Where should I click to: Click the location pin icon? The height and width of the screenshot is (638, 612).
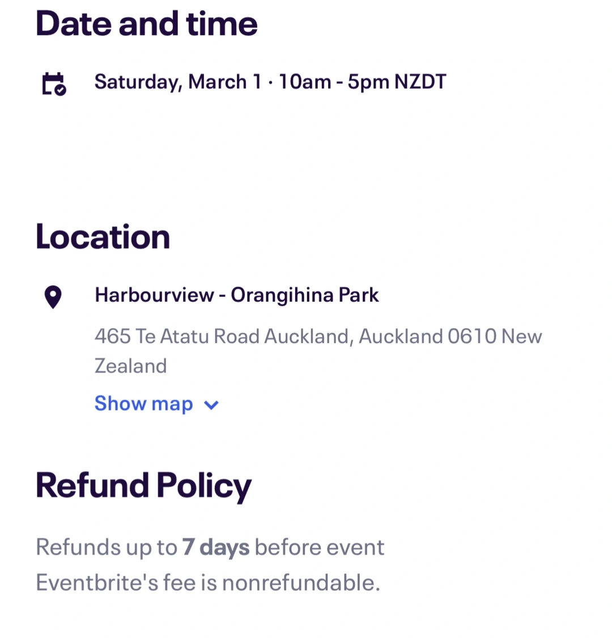tap(53, 297)
